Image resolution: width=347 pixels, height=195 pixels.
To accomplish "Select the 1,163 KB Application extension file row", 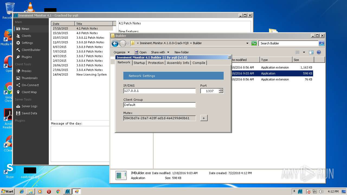I will (x=272, y=67).
